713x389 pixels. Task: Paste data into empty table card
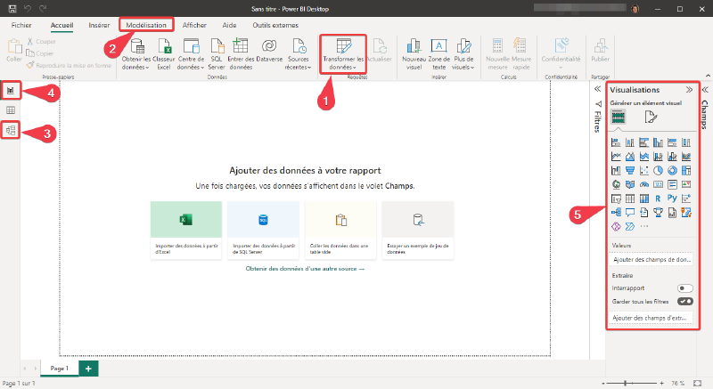click(x=340, y=231)
